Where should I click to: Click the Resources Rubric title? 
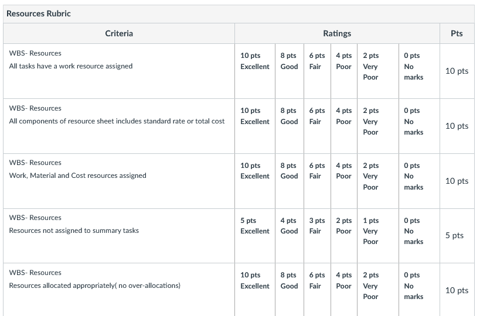tap(39, 13)
